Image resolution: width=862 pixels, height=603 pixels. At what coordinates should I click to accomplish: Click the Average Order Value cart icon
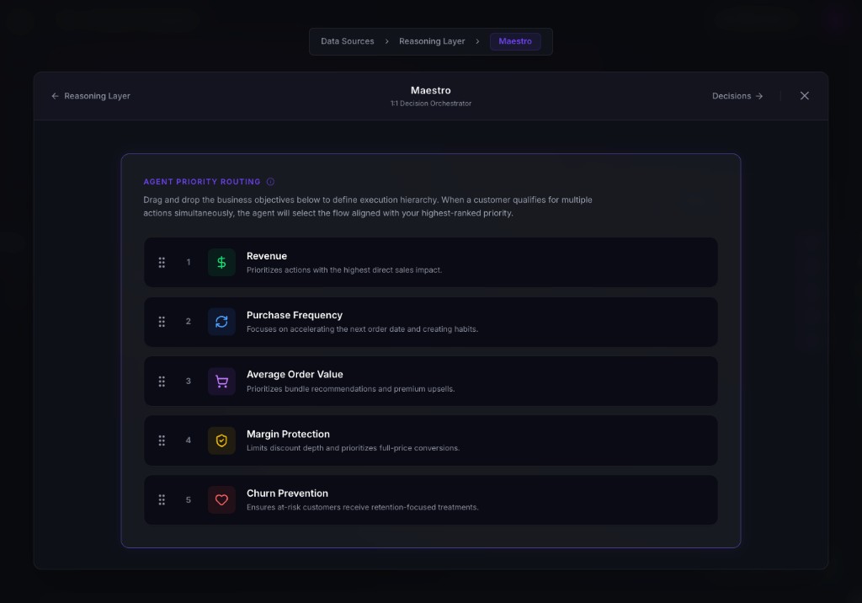coord(221,382)
